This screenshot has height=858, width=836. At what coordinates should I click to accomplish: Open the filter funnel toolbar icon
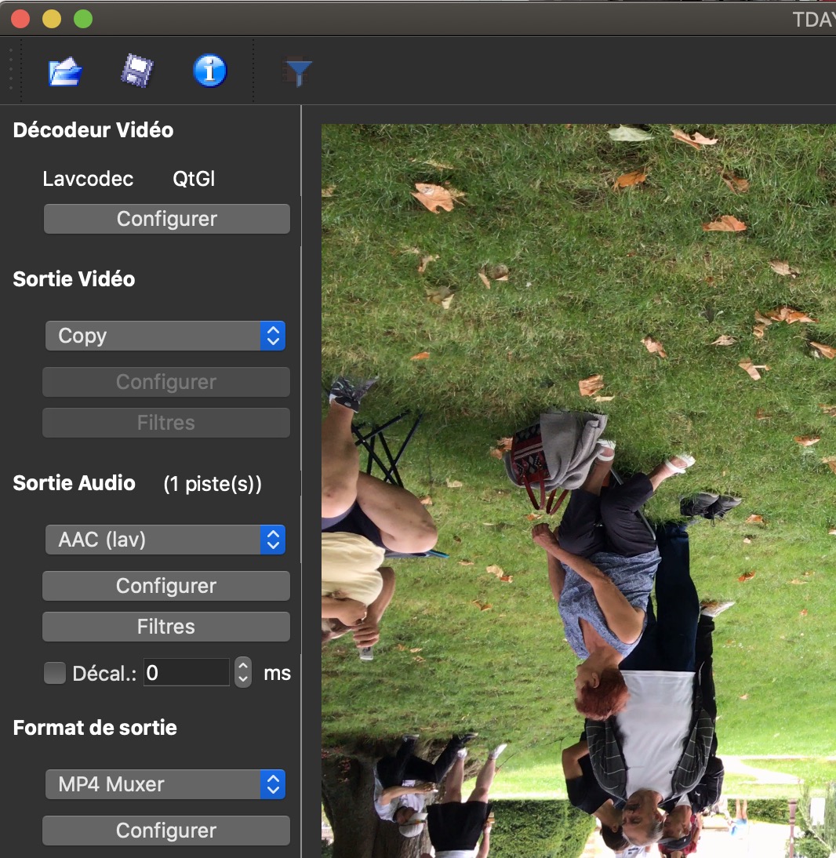(298, 72)
